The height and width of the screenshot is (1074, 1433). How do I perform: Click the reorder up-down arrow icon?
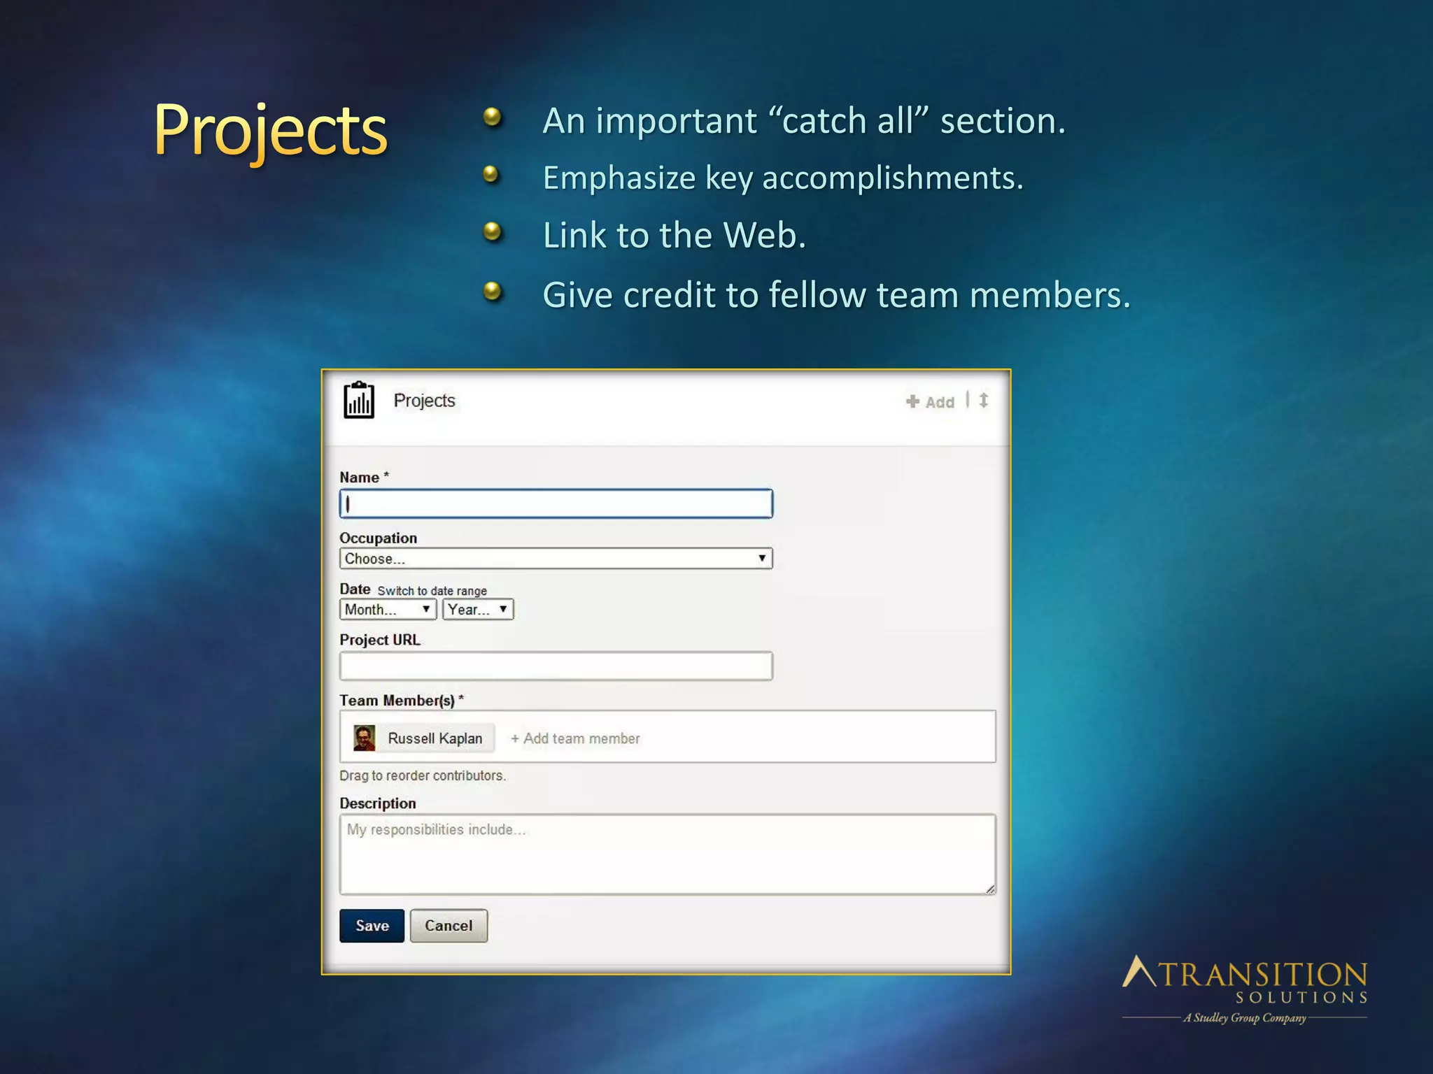tap(984, 401)
